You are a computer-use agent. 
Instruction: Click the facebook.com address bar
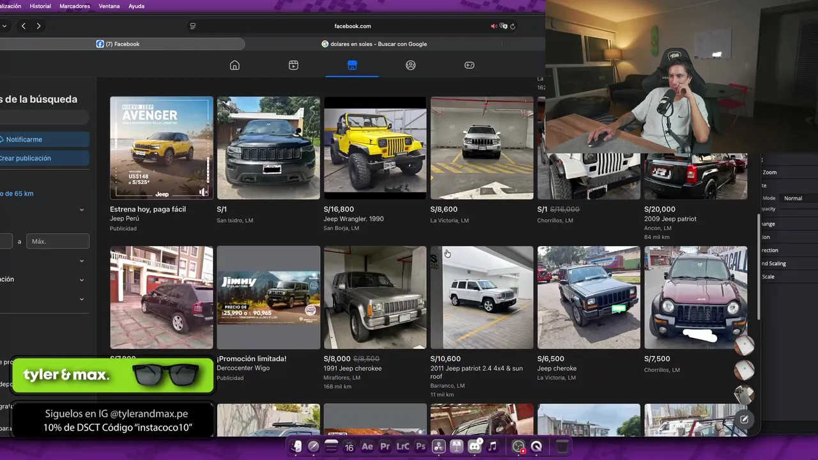pos(352,26)
